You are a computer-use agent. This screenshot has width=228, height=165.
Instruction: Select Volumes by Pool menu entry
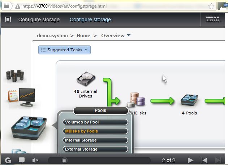pyautogui.click(x=95, y=122)
